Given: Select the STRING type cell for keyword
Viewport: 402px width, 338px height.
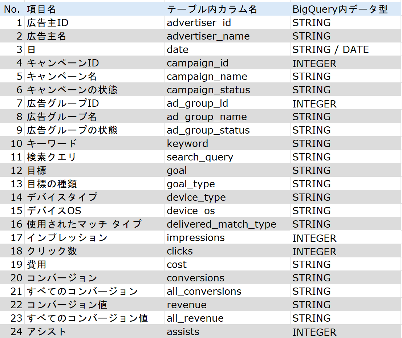Looking at the screenshot, I should [x=345, y=143].
